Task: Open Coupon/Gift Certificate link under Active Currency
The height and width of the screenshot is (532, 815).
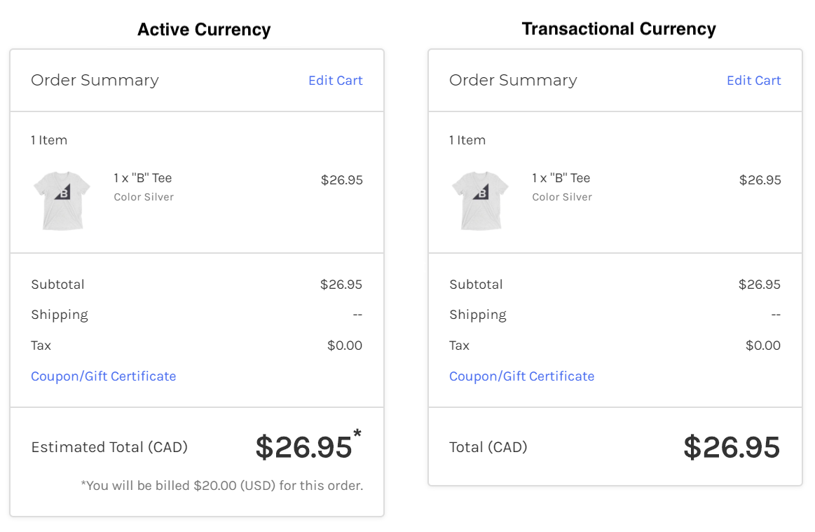Action: coord(104,376)
